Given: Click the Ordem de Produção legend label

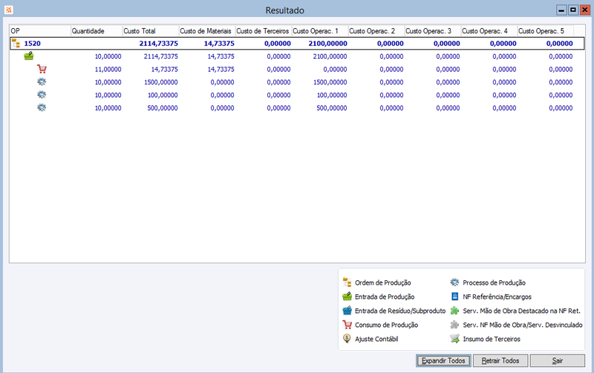Looking at the screenshot, I should coord(382,283).
